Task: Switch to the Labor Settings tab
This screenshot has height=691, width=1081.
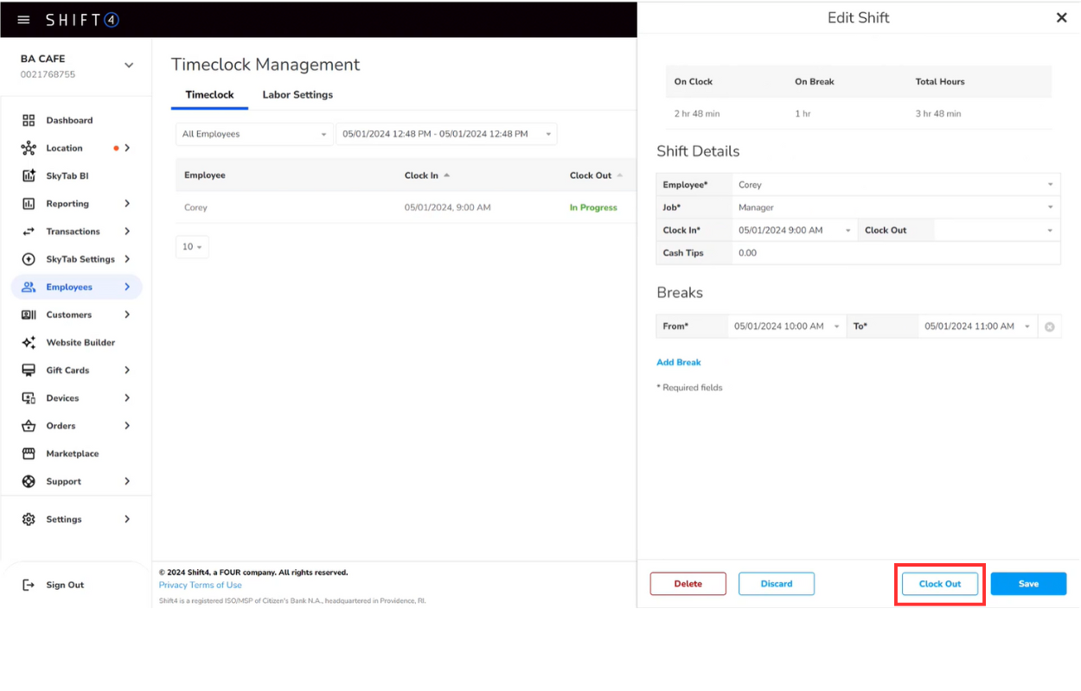Action: pyautogui.click(x=297, y=95)
